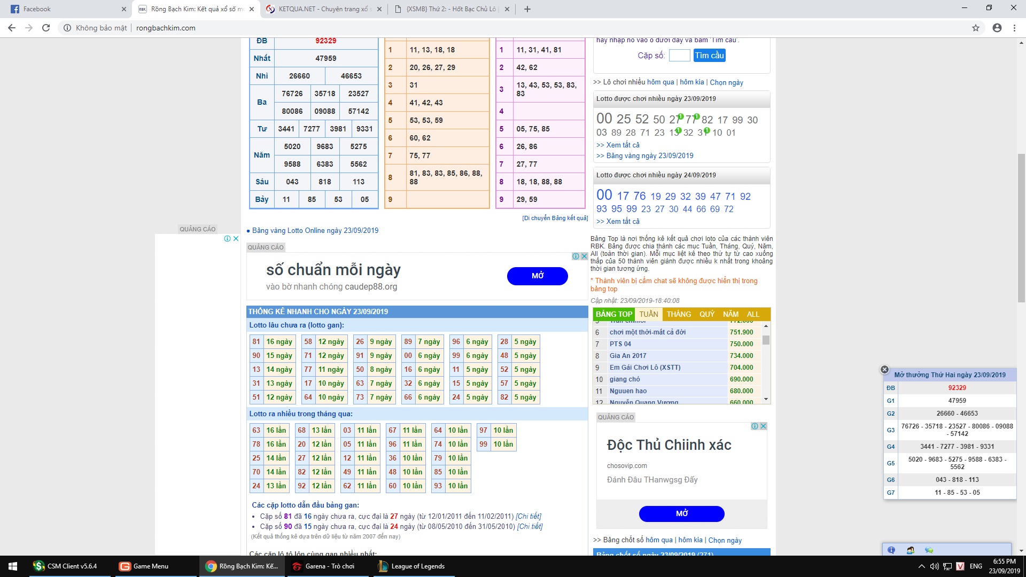Screen dimensions: 1026x577
Task: Open a new browser tab
Action: (x=527, y=9)
